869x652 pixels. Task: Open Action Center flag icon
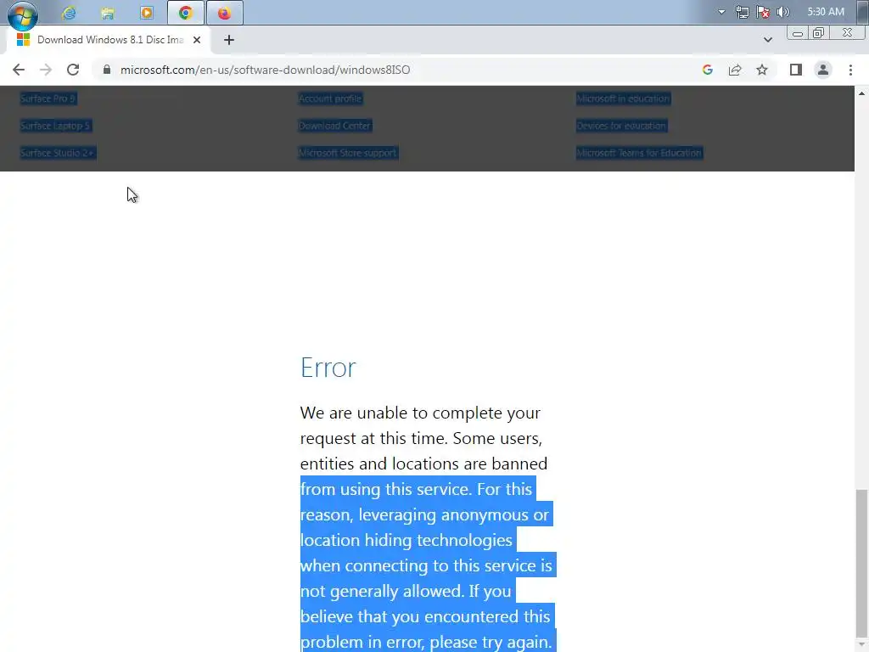pos(763,12)
